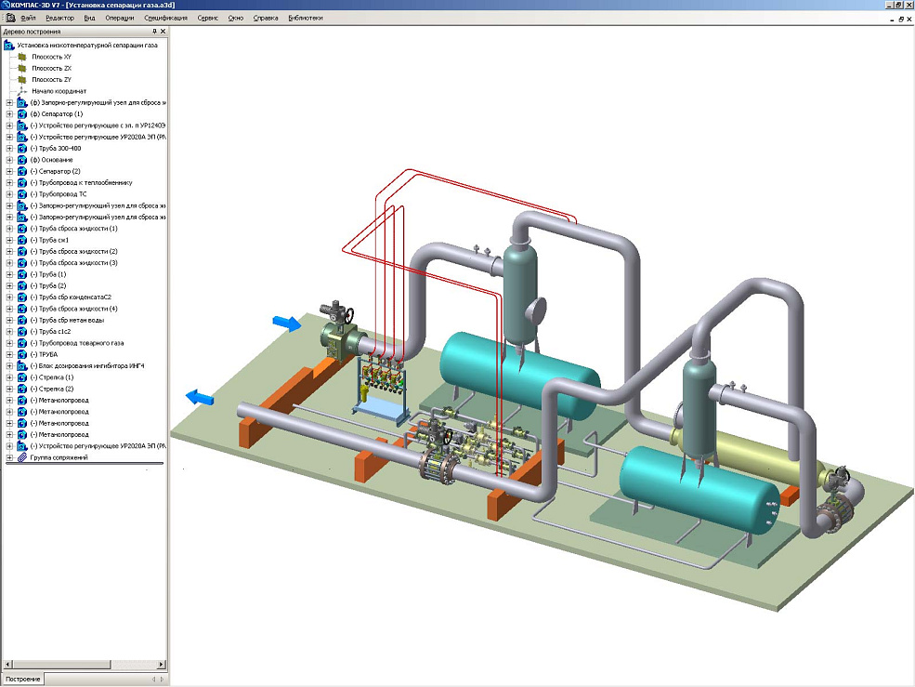Screen dimensions: 915x687
Task: Click the document icon left of Файл
Action: click(9, 18)
